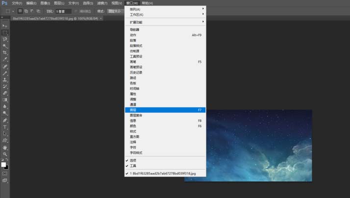Close the document tab 8bd1f63285aad...jpg
350x198 pixels.
101,19
